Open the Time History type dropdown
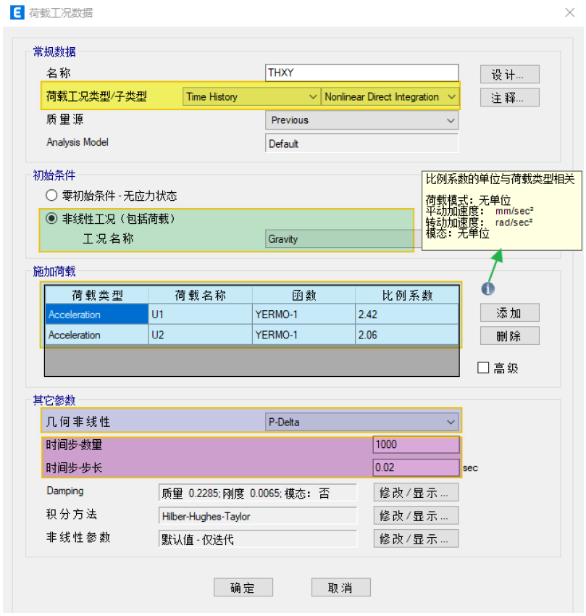The width and height of the screenshot is (586, 616). point(313,96)
